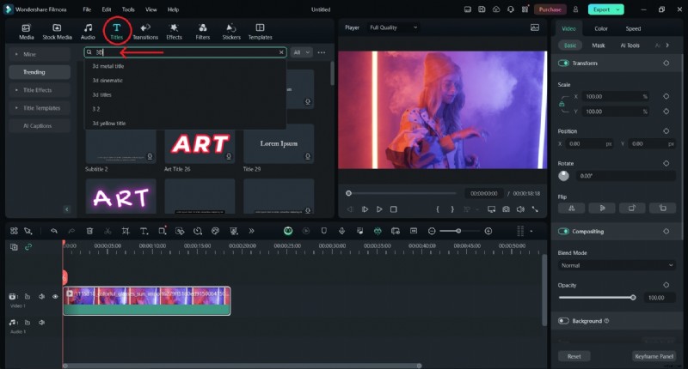Open the Blend Mode Normal dropdown
Image resolution: width=688 pixels, height=369 pixels.
coord(617,265)
